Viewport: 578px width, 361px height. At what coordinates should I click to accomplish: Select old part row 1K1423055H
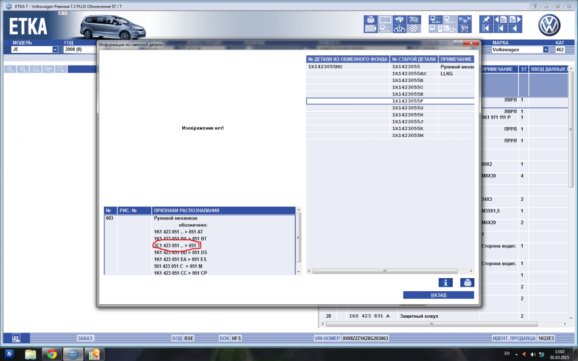(x=407, y=115)
